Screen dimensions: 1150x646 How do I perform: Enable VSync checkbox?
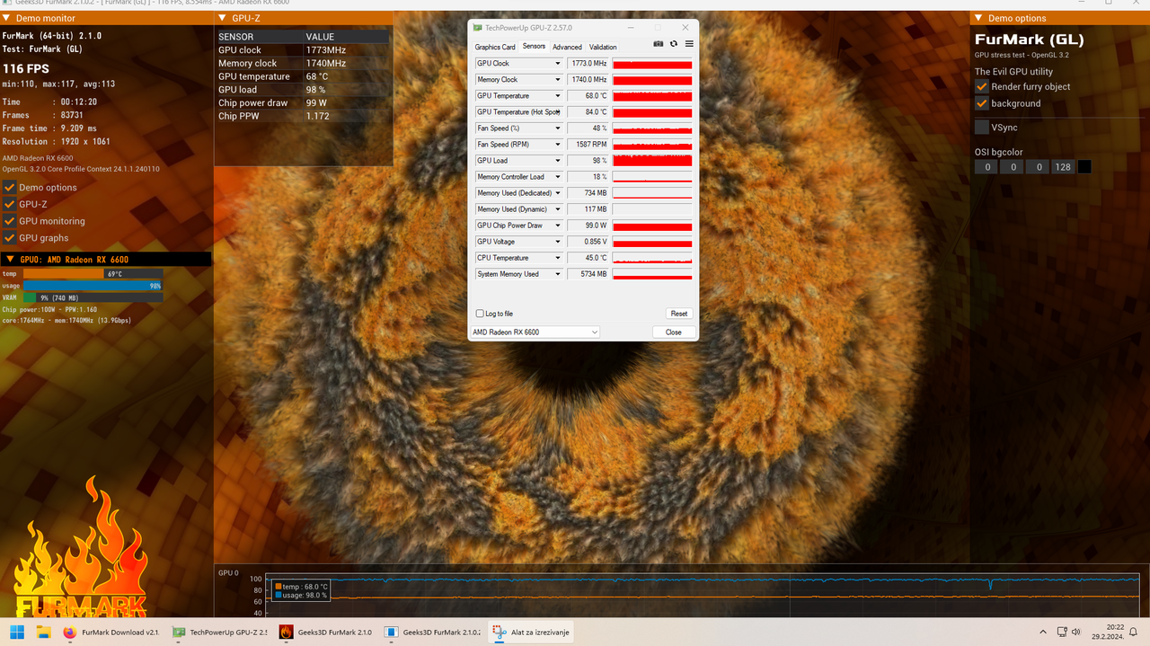[x=982, y=128]
